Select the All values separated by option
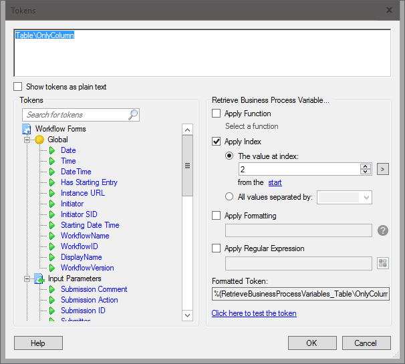This screenshot has width=405, height=364. point(231,197)
